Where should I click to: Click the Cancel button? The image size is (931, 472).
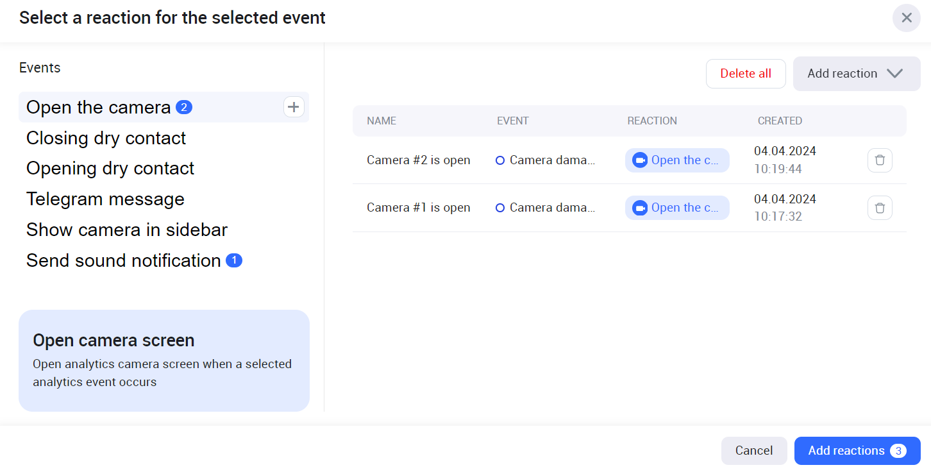753,451
